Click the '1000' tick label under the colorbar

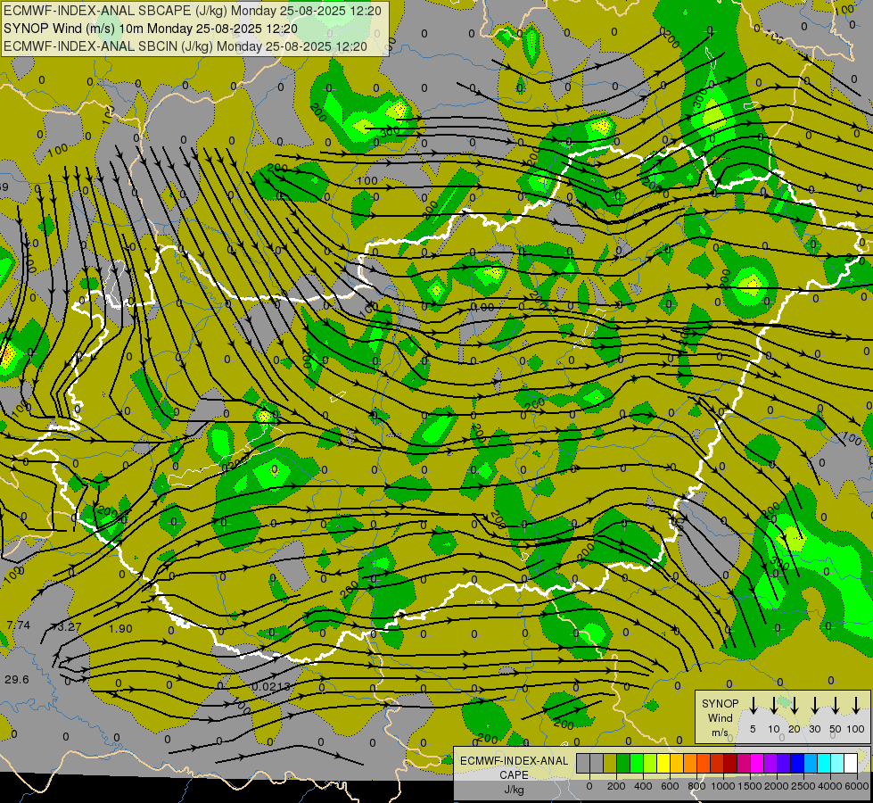point(723,786)
